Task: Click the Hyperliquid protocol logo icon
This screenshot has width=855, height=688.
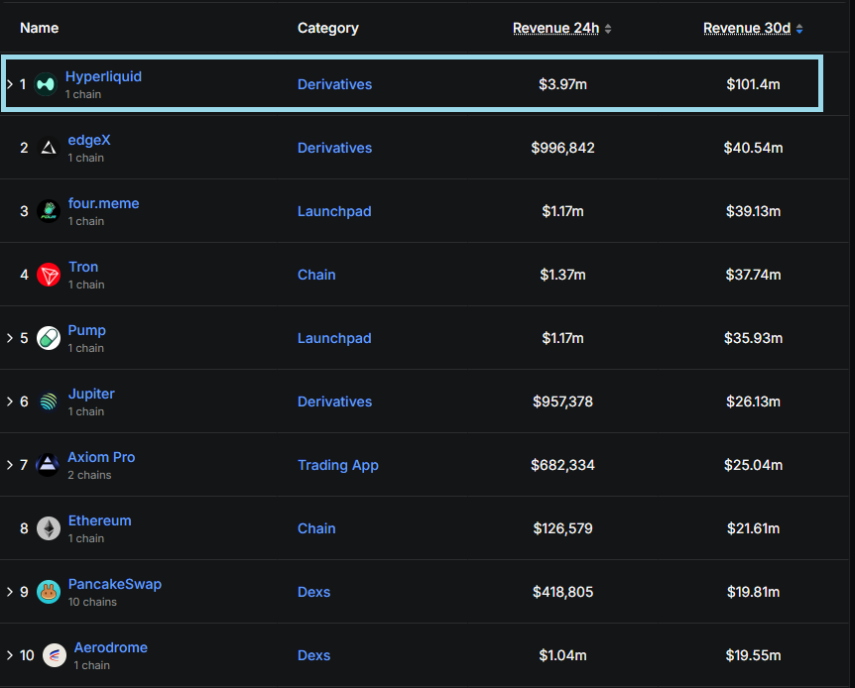Action: tap(46, 84)
